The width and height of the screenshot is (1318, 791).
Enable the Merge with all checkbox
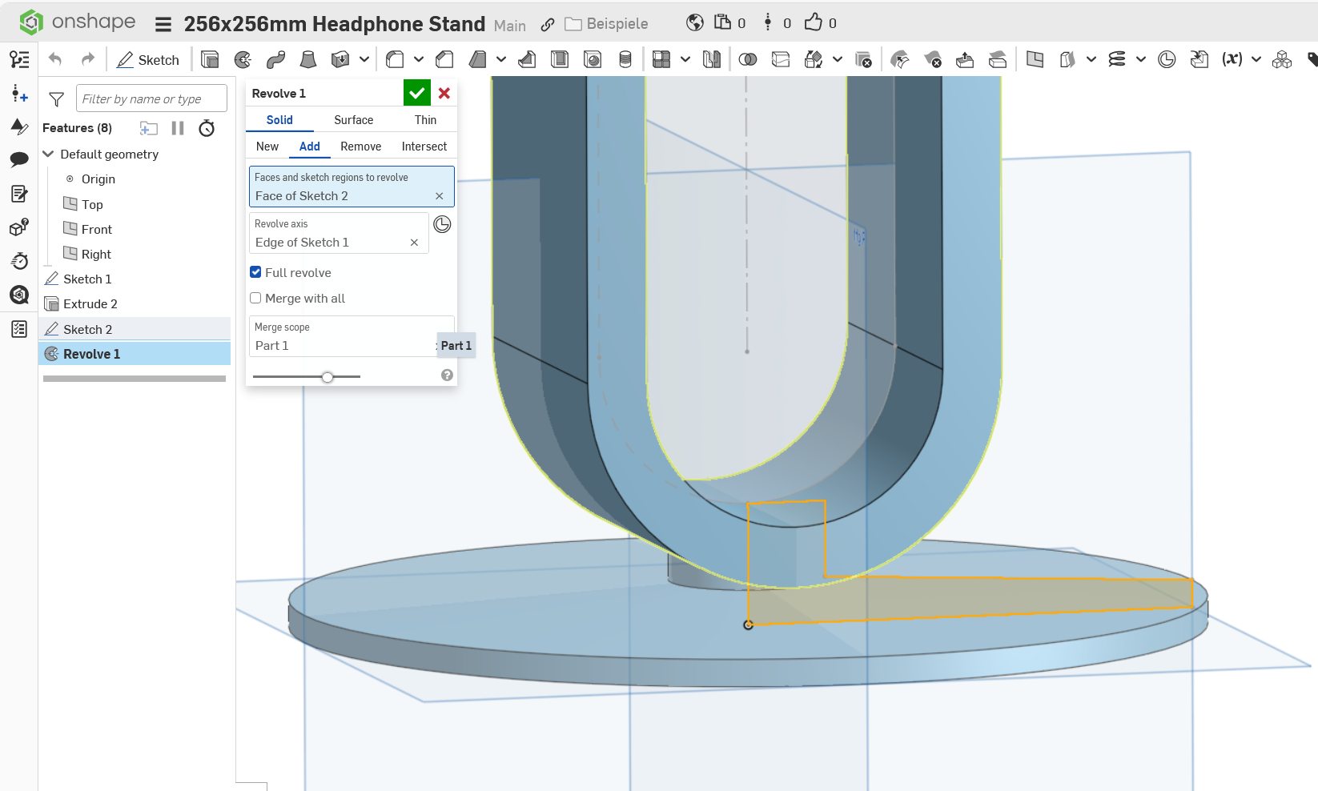pyautogui.click(x=255, y=298)
